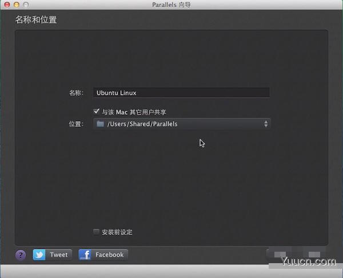Share via the Tweet button
This screenshot has height=278, width=343.
point(52,255)
